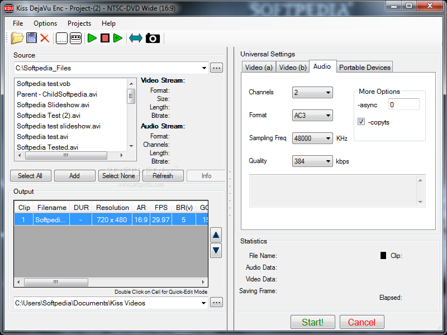This screenshot has width=447, height=335.
Task: Click the Select All button
Action: point(30,176)
